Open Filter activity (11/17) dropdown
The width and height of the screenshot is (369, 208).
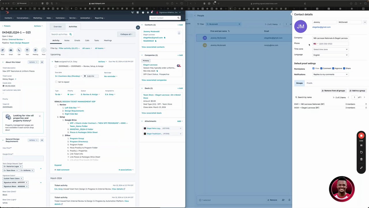click(x=69, y=48)
